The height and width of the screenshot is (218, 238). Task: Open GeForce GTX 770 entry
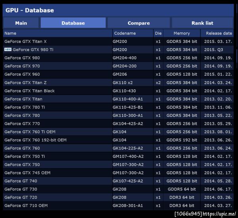[x=22, y=124]
